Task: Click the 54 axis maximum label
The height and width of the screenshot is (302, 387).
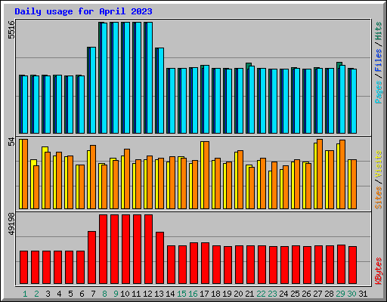Action: coord(11,142)
